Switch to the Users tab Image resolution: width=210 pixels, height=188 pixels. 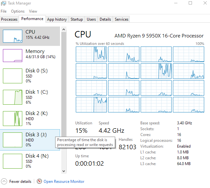tap(91, 19)
